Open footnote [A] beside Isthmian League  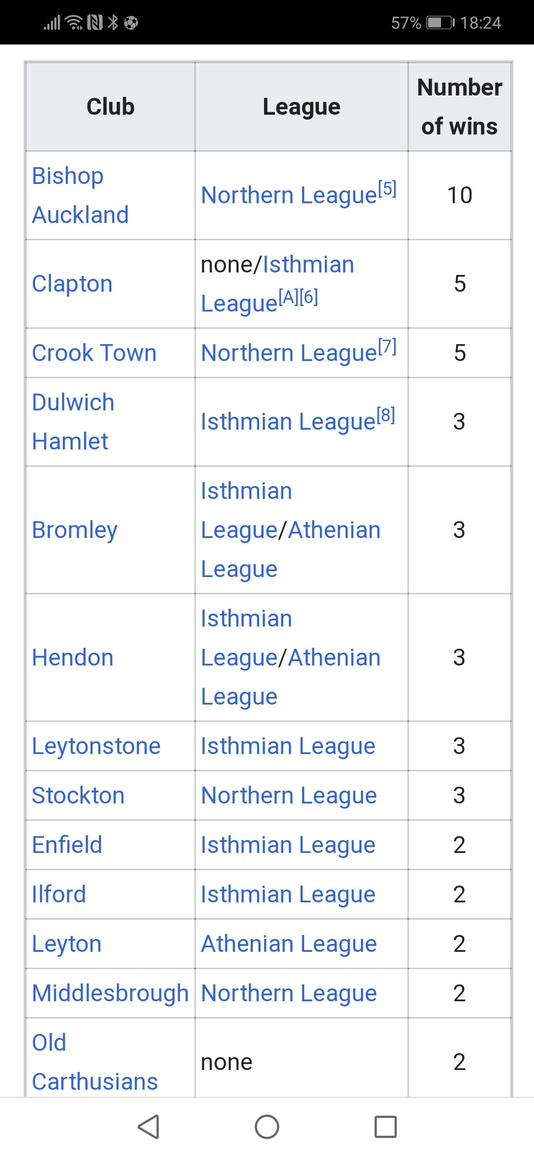point(288,297)
